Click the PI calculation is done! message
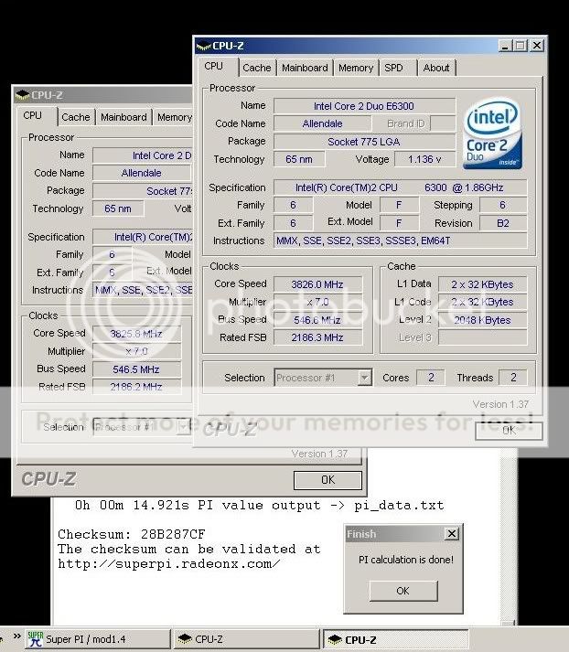The height and width of the screenshot is (652, 569). coord(406,560)
